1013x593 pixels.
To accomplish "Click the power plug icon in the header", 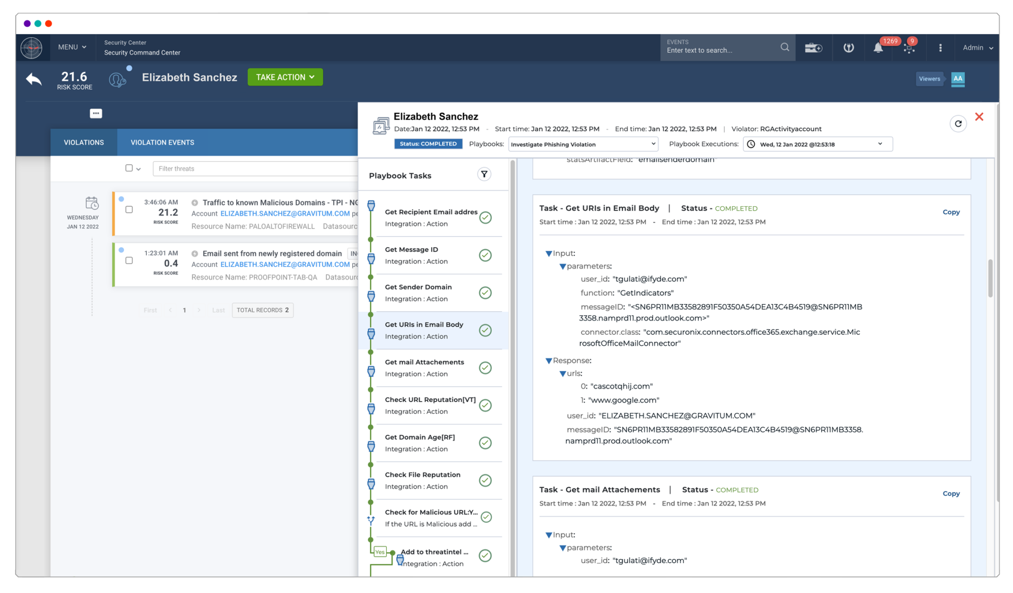I will tap(848, 47).
